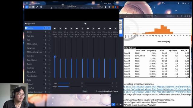The image size is (193, 108).
Task: Select the Convolver plugin
Action: pyautogui.click(x=30, y=56)
